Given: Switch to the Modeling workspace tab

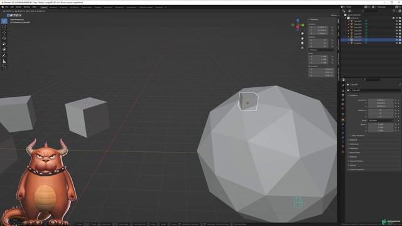Looking at the screenshot, I should [x=53, y=8].
